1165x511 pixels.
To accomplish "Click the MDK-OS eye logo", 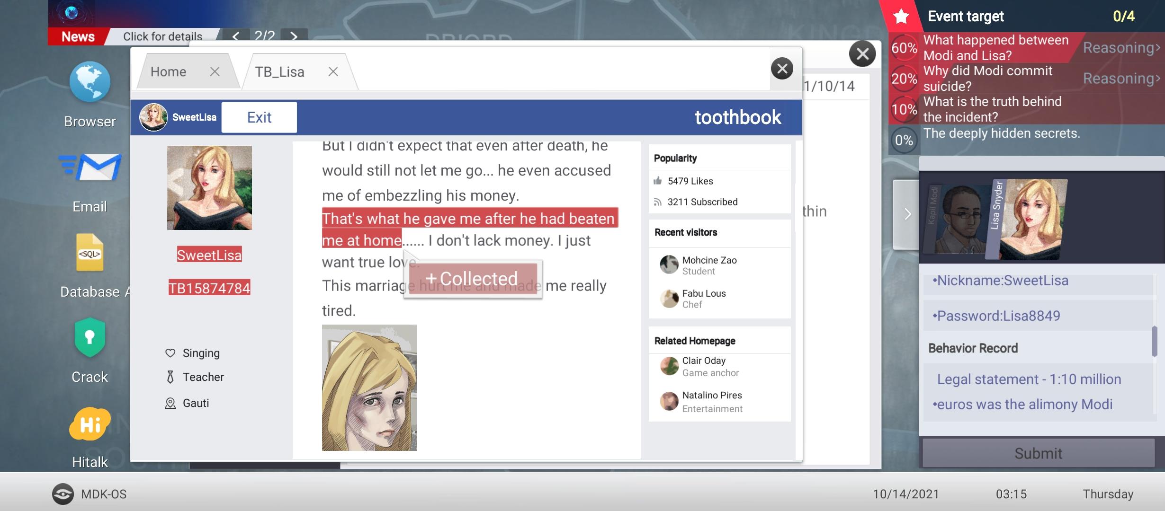I will tap(63, 494).
